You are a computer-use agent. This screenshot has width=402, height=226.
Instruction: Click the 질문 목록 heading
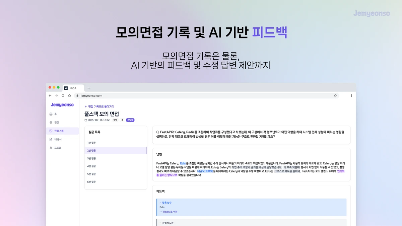(94, 132)
